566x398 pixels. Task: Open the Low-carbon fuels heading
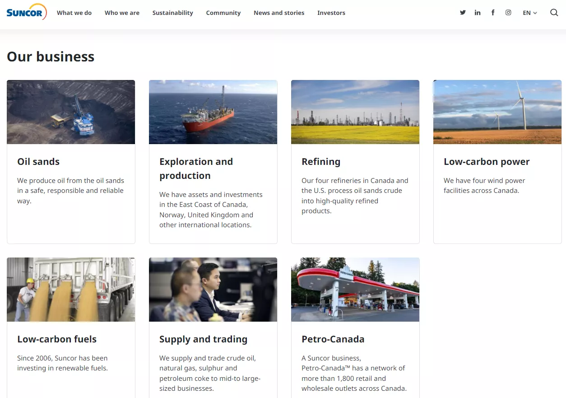(x=57, y=339)
